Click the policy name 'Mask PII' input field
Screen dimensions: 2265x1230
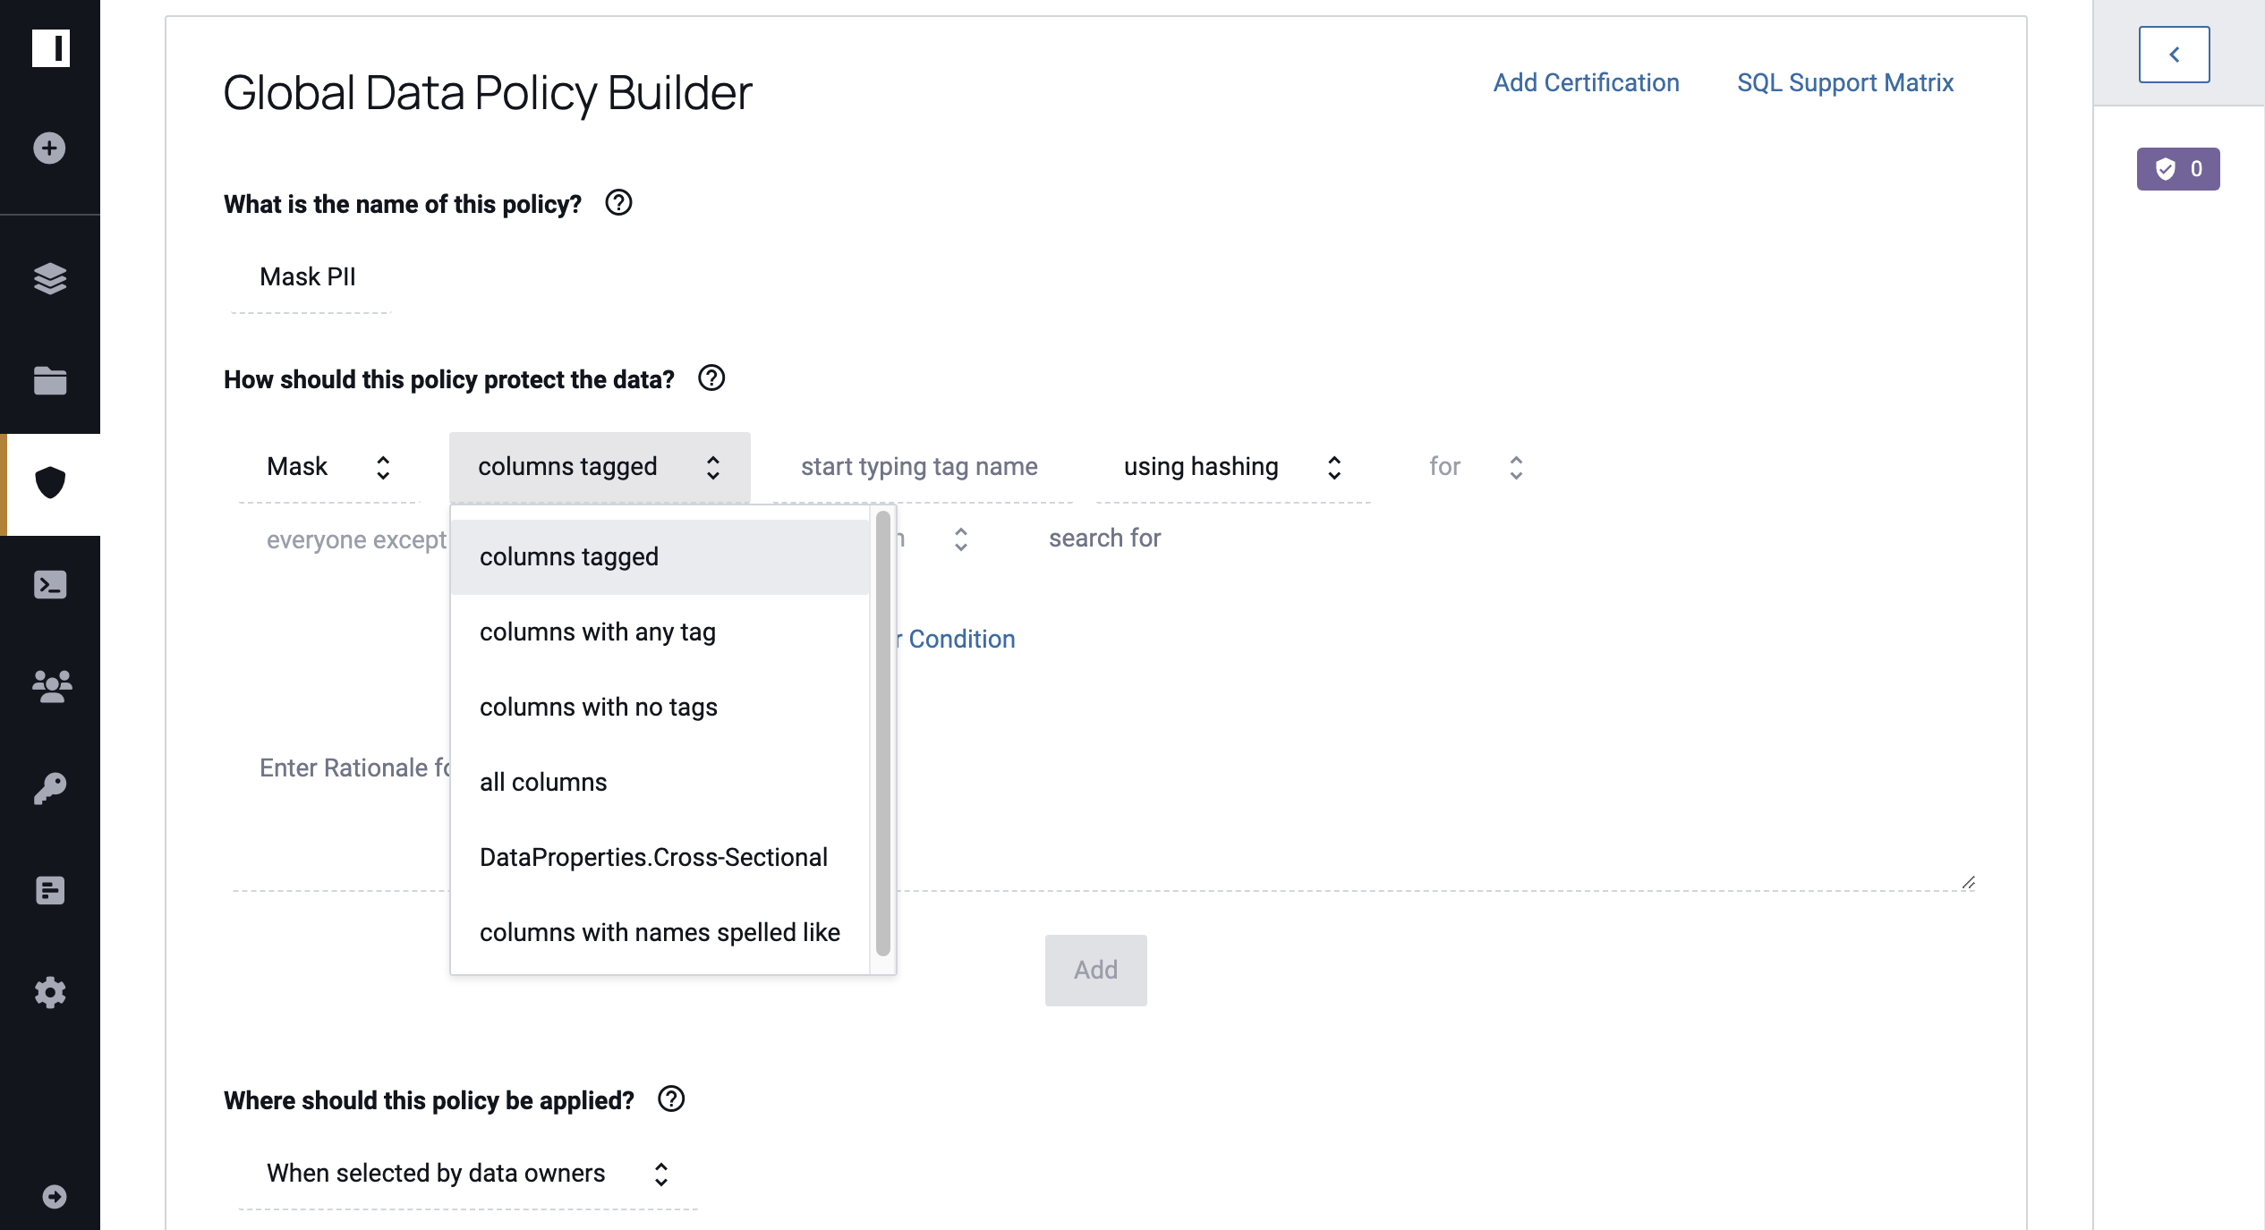[x=306, y=277]
